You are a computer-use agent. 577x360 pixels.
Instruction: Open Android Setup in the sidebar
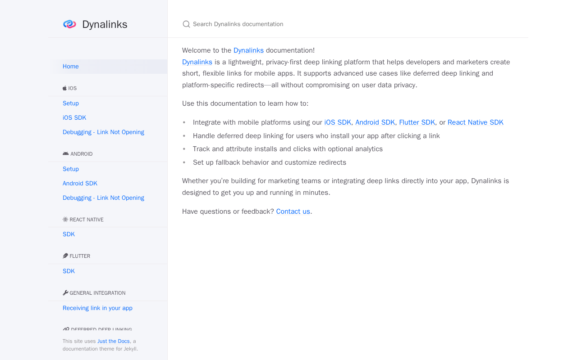click(71, 169)
